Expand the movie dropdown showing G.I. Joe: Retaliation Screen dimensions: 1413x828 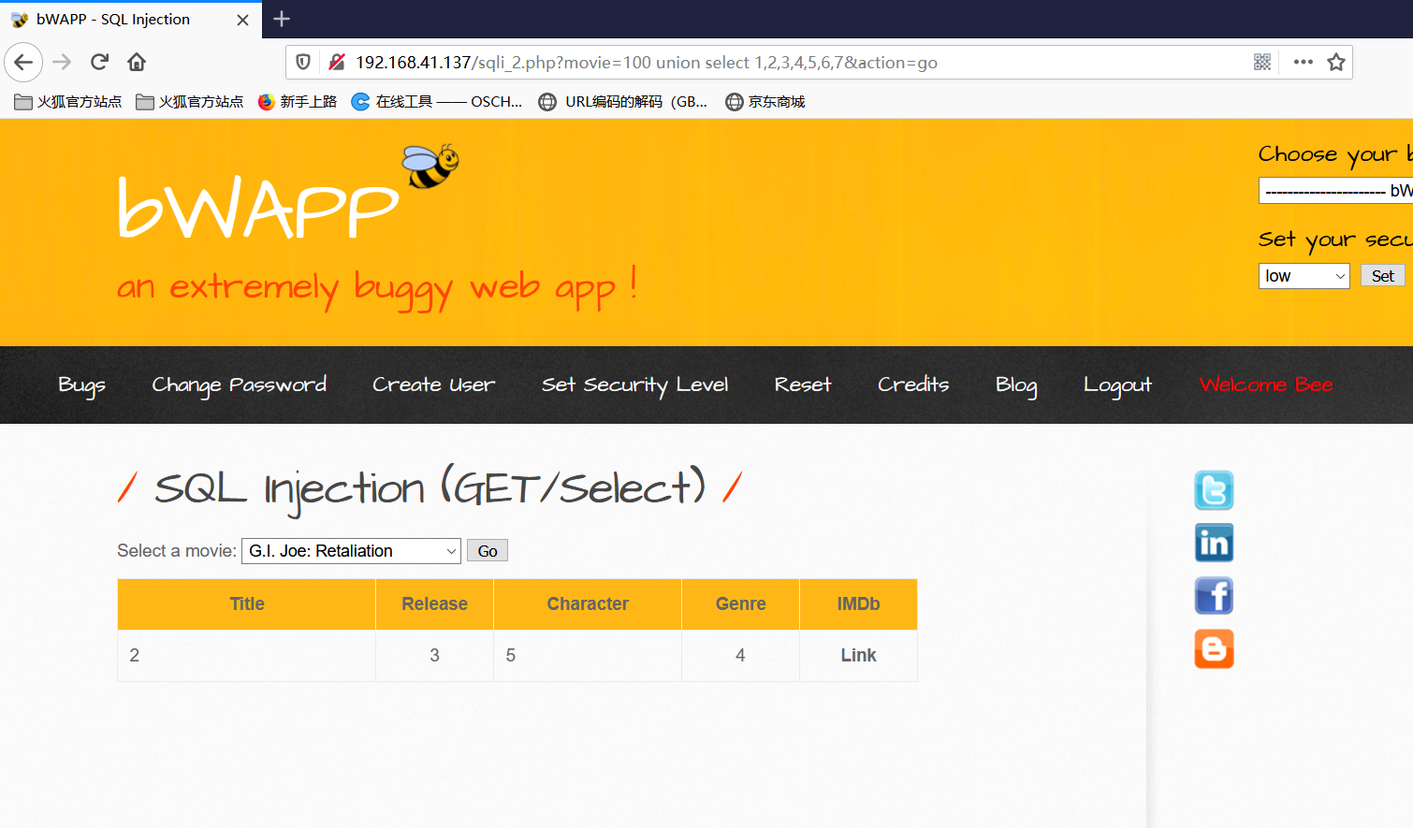pyautogui.click(x=351, y=551)
